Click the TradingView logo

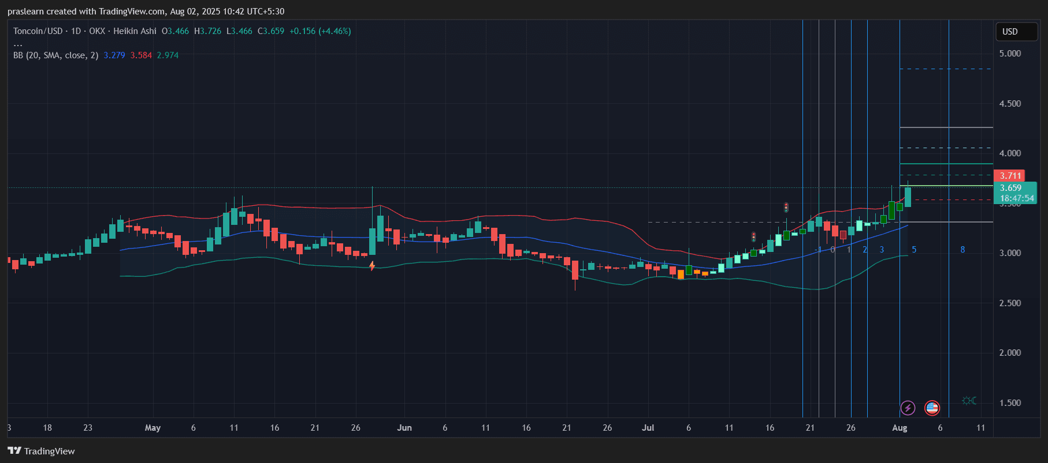pyautogui.click(x=42, y=451)
